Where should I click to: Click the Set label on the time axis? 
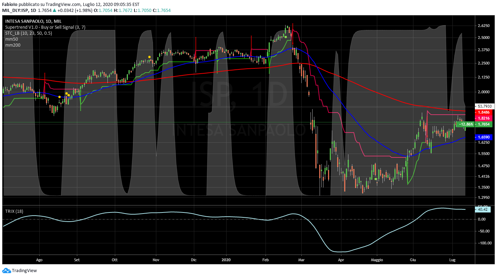pyautogui.click(x=77, y=260)
